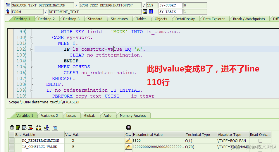Click the SAPLCOM_TEXT_DETERMINATION program field

click(42, 5)
